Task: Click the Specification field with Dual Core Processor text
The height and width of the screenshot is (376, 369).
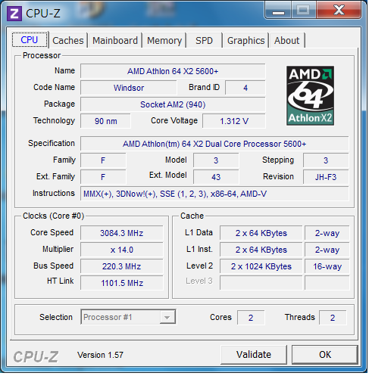Action: point(214,144)
